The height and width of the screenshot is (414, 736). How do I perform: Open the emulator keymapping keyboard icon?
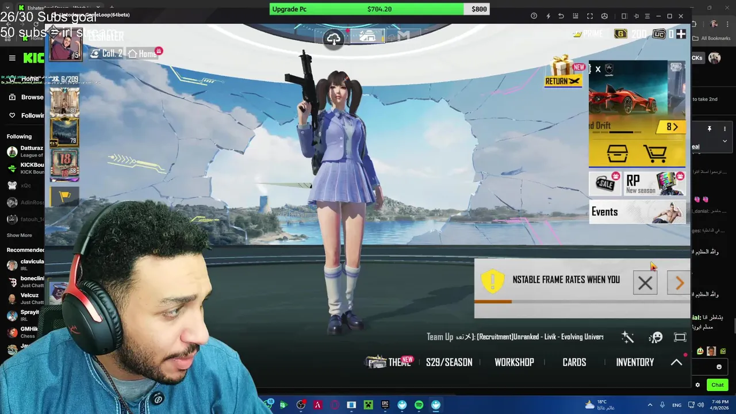(x=576, y=16)
